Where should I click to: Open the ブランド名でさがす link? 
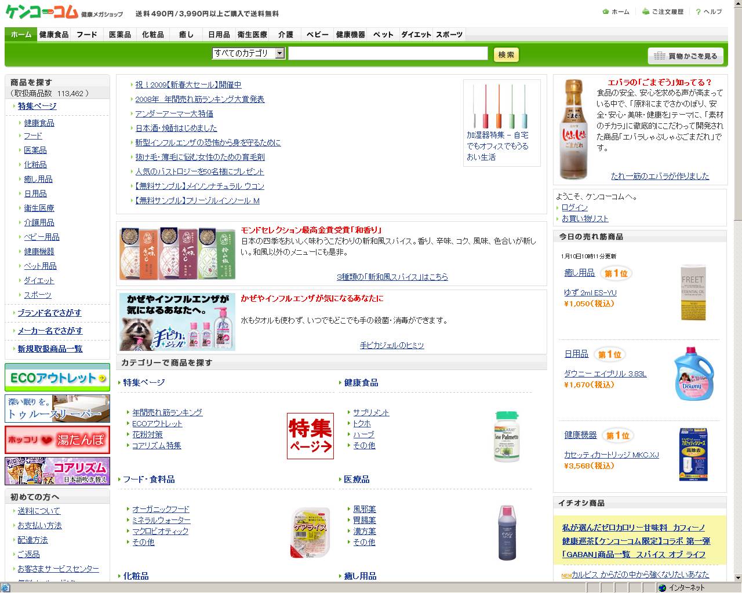[49, 313]
